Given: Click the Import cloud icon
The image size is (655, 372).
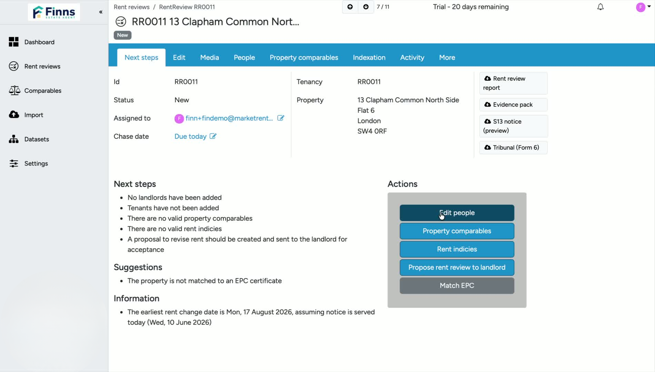Looking at the screenshot, I should (14, 115).
